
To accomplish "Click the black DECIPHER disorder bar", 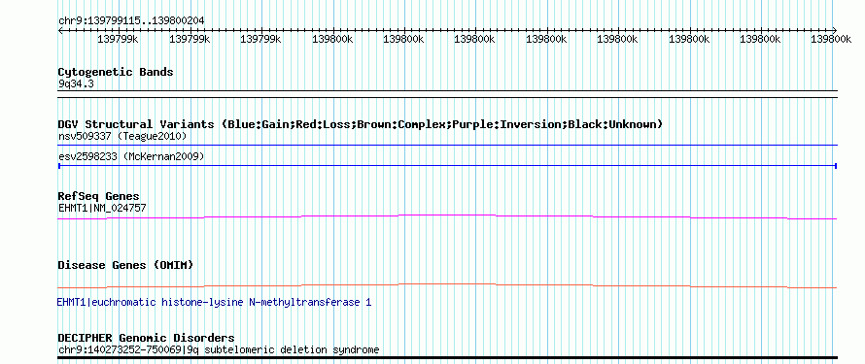I will pyautogui.click(x=447, y=358).
